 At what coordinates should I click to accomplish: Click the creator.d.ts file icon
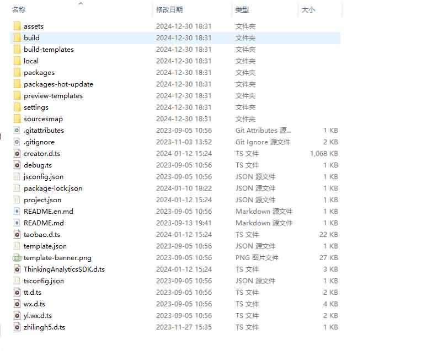17,153
